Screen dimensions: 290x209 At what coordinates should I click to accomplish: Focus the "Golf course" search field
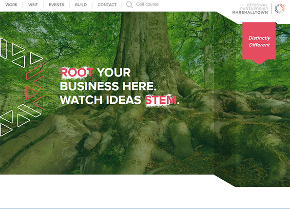pyautogui.click(x=147, y=4)
